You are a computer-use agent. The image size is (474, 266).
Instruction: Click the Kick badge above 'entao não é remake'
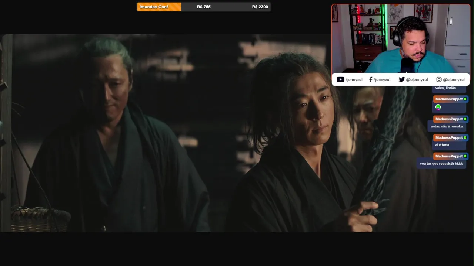pos(465,119)
